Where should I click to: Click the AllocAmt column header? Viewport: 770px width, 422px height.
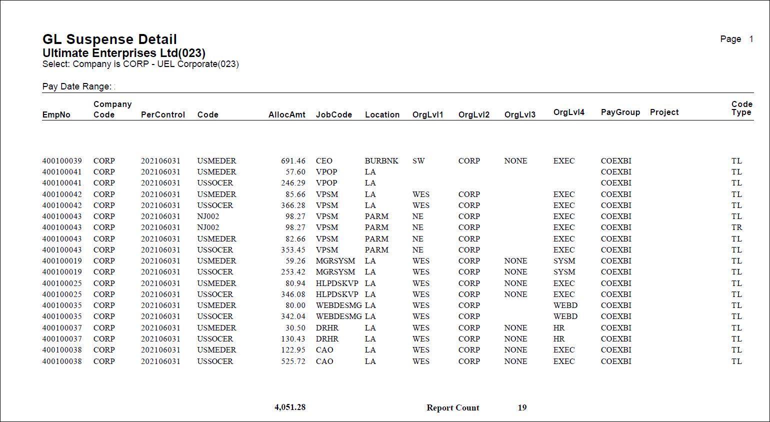coord(287,114)
